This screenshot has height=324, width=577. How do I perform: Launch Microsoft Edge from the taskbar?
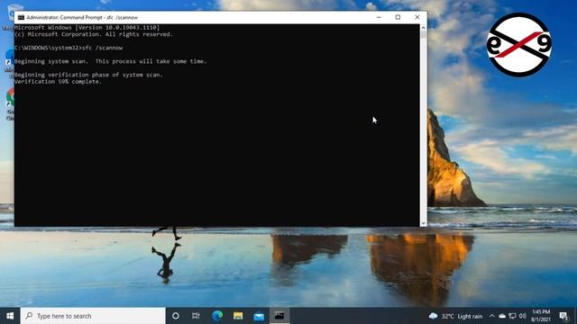pyautogui.click(x=217, y=316)
